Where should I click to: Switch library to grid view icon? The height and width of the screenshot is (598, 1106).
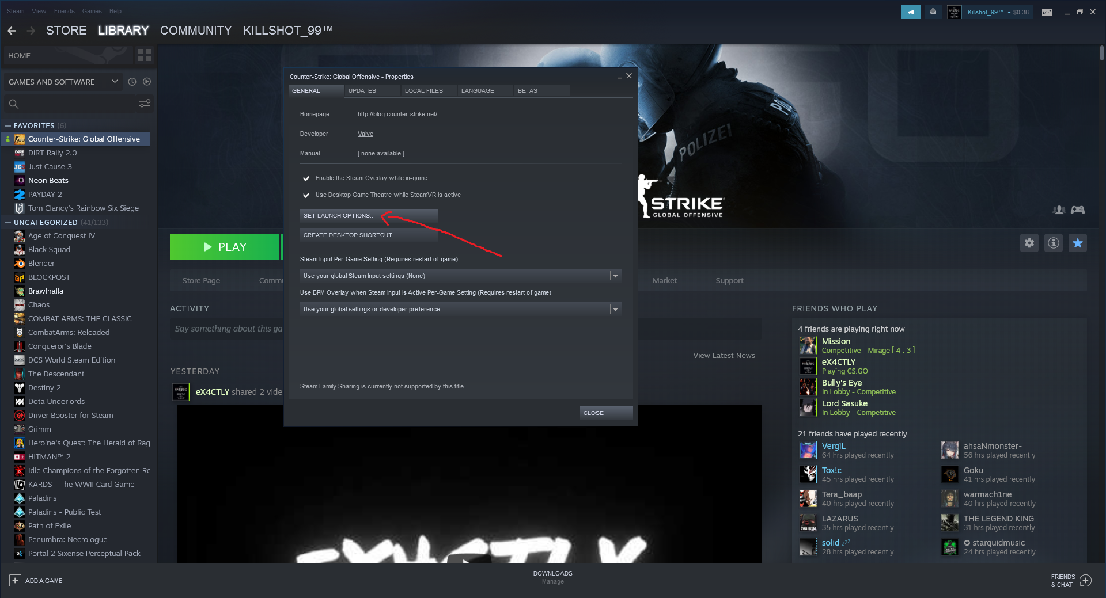coord(145,55)
